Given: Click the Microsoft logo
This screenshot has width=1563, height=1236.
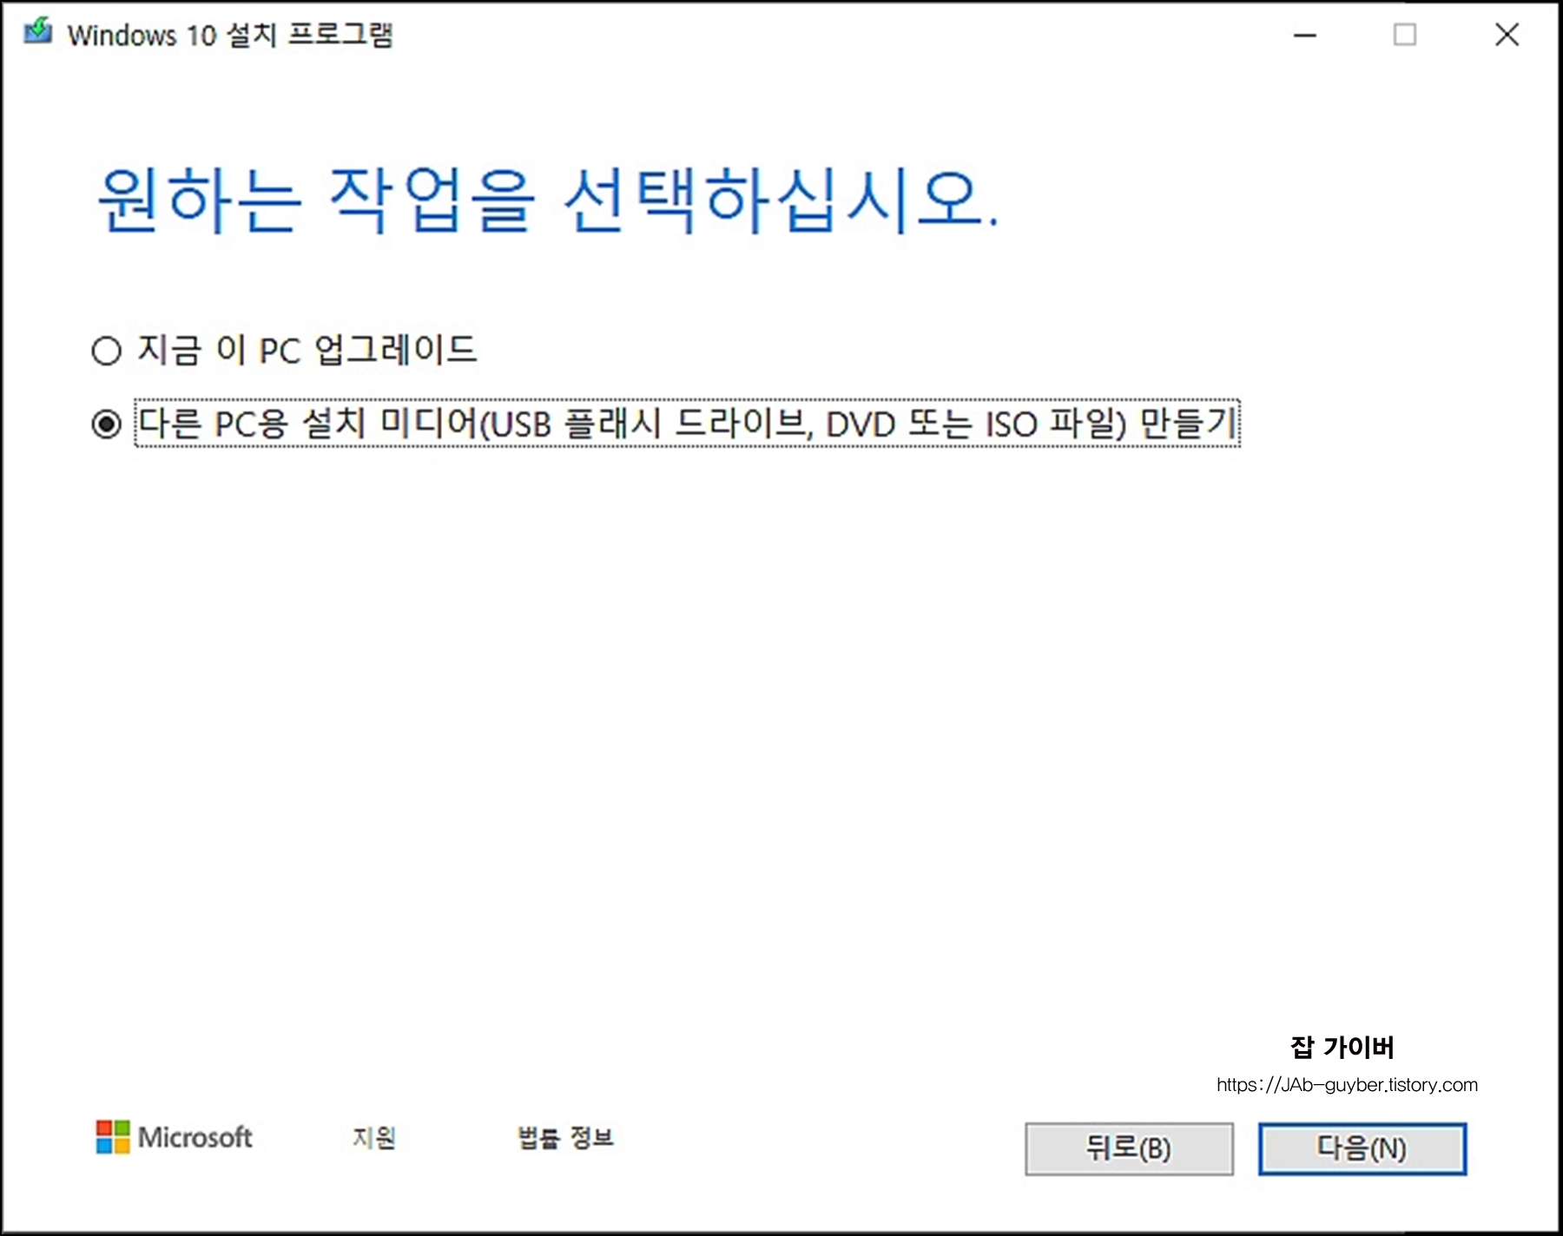Looking at the screenshot, I should click(175, 1137).
